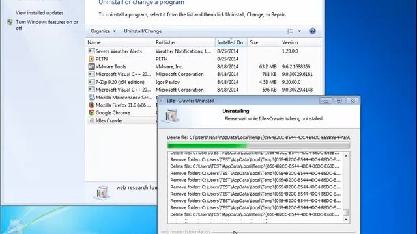Click the Idle~Crawler Uninstall title bar icon
This screenshot has height=234, width=417.
pyautogui.click(x=162, y=101)
